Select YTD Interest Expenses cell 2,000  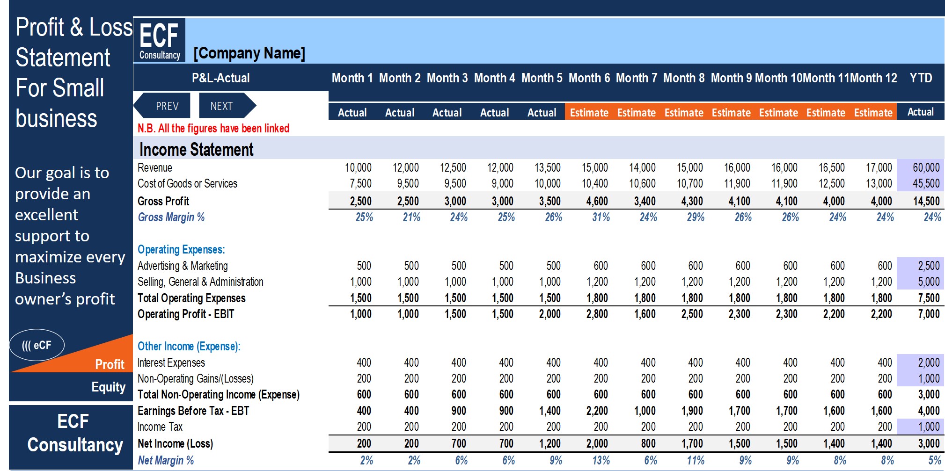click(929, 363)
